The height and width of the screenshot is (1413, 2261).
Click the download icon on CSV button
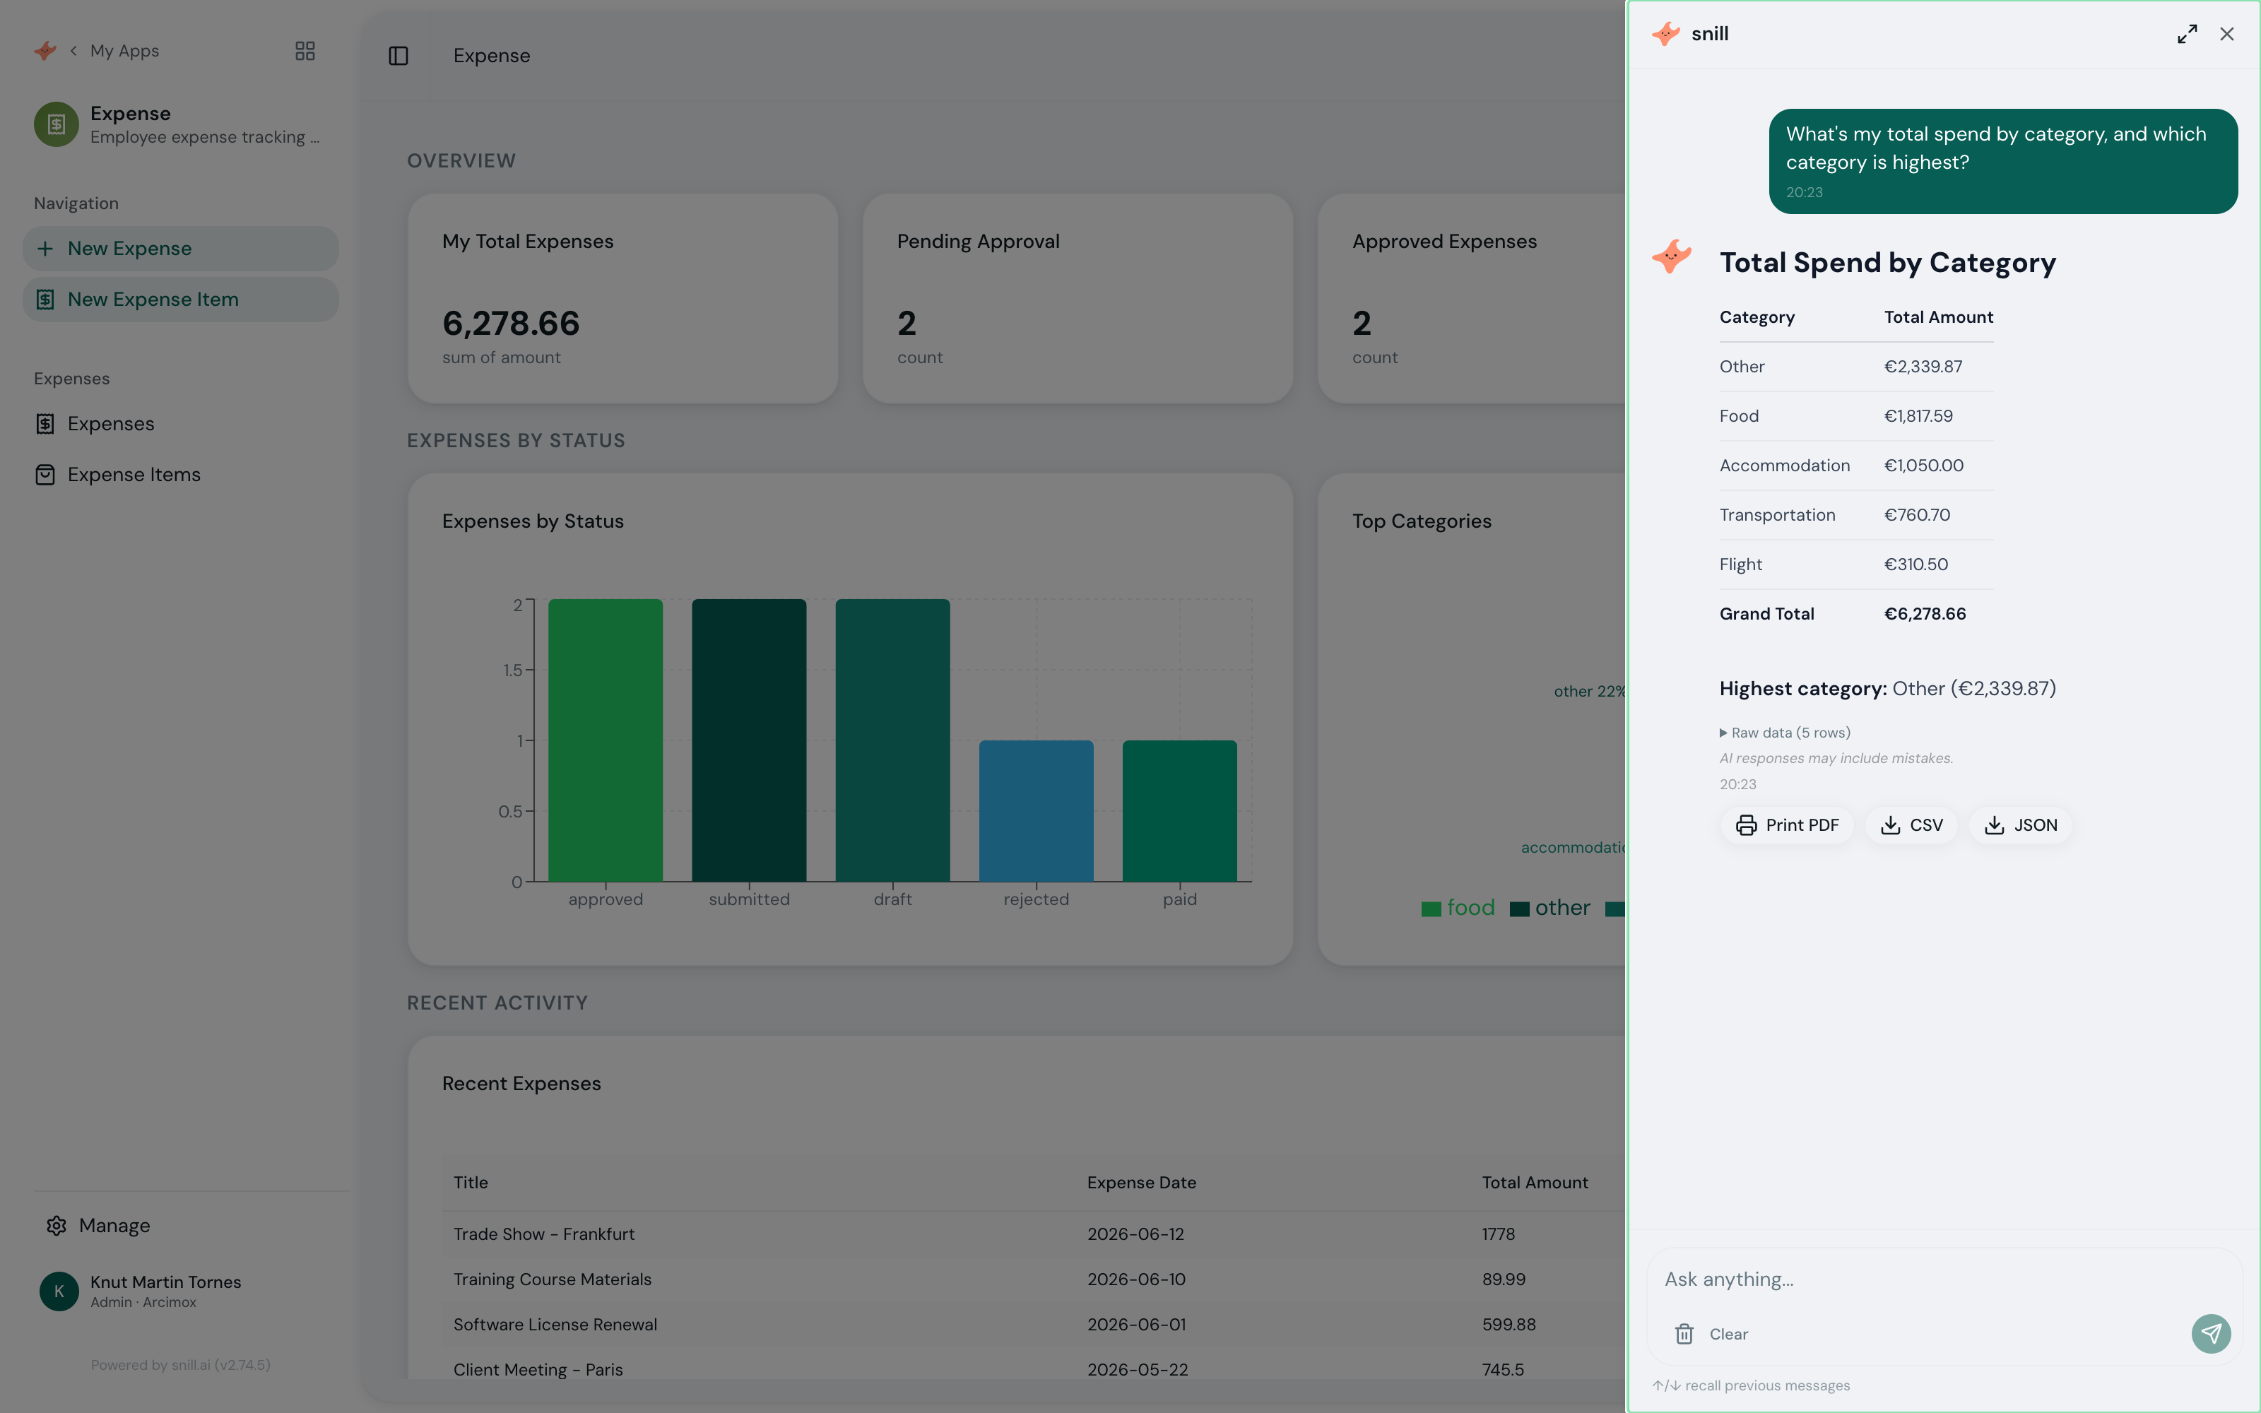(1889, 825)
